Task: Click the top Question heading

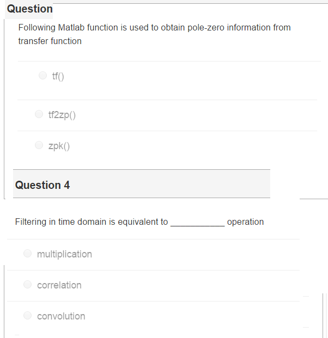Action: tap(30, 9)
